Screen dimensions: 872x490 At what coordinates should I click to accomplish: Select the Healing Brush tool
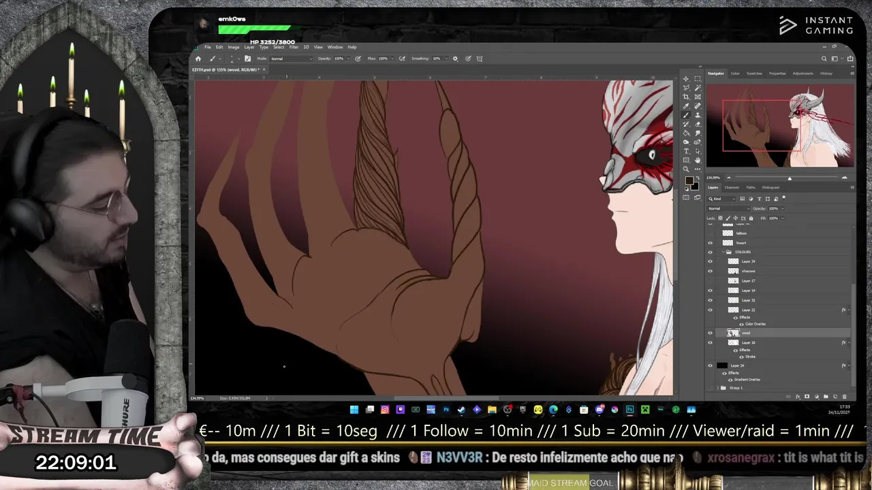(x=697, y=106)
